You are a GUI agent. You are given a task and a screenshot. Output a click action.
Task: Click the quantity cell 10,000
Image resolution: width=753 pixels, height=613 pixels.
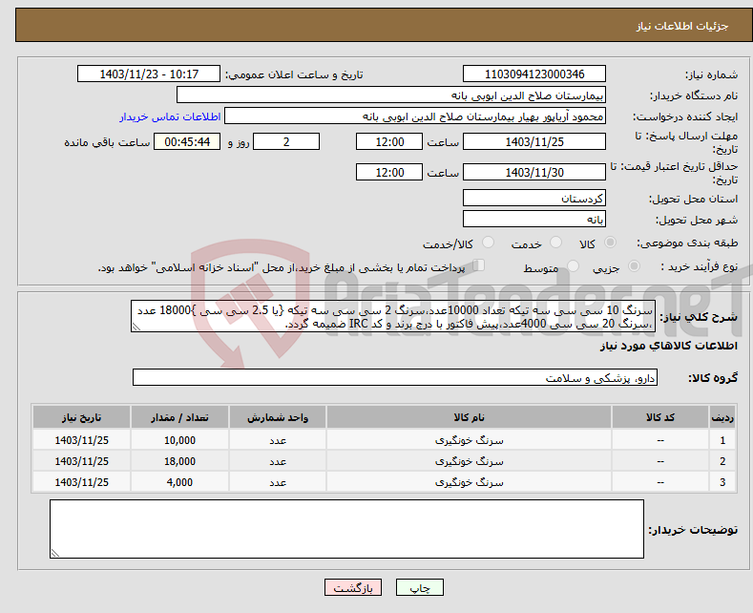coord(179,440)
